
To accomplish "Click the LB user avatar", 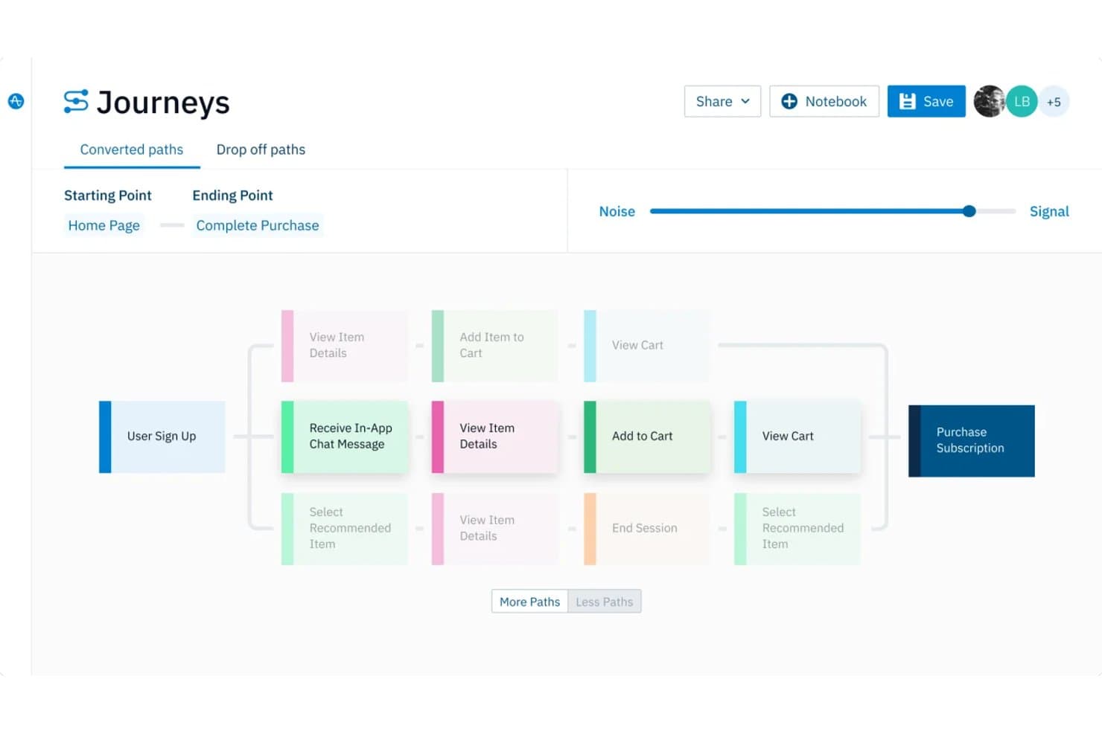I will pyautogui.click(x=1022, y=101).
